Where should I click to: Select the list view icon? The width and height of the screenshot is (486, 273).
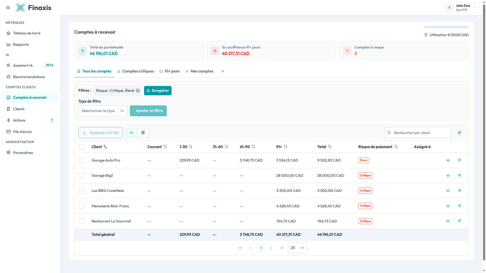(x=131, y=133)
